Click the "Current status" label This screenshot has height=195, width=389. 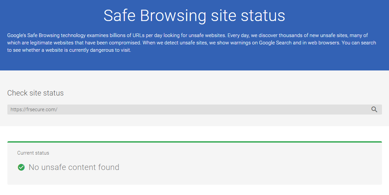(33, 153)
